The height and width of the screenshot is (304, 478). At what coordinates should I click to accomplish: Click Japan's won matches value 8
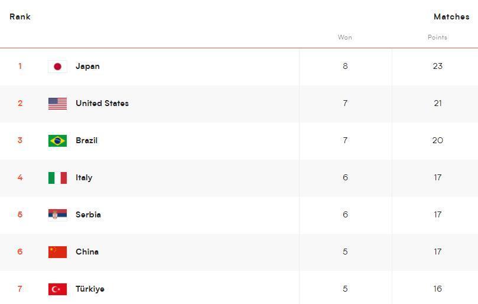point(345,66)
